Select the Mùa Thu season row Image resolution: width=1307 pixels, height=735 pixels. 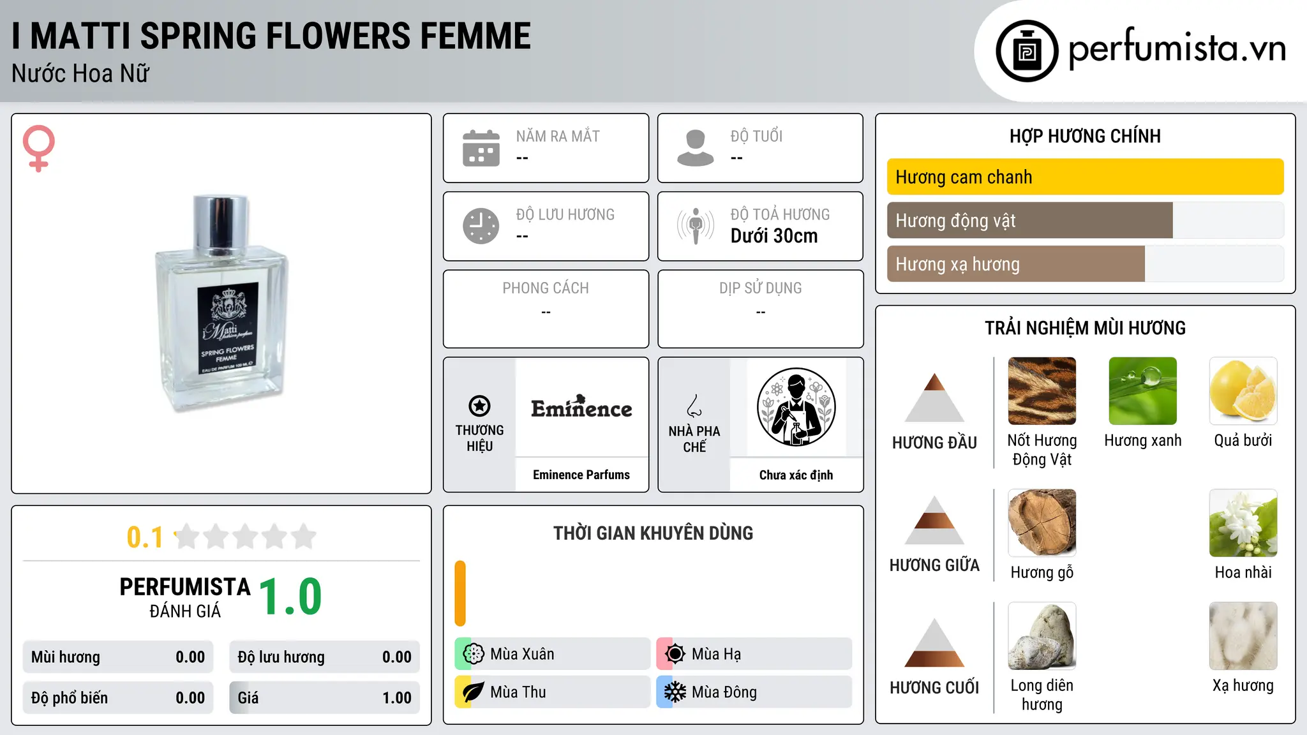coord(552,692)
